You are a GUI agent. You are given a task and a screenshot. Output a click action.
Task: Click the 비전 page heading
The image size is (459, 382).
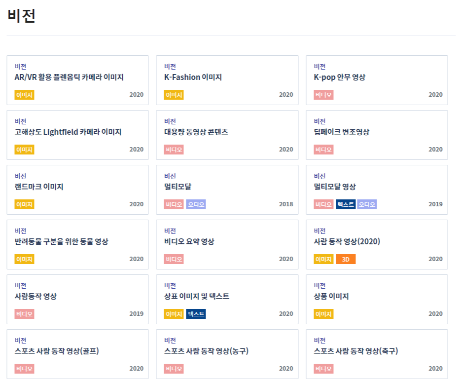21,15
